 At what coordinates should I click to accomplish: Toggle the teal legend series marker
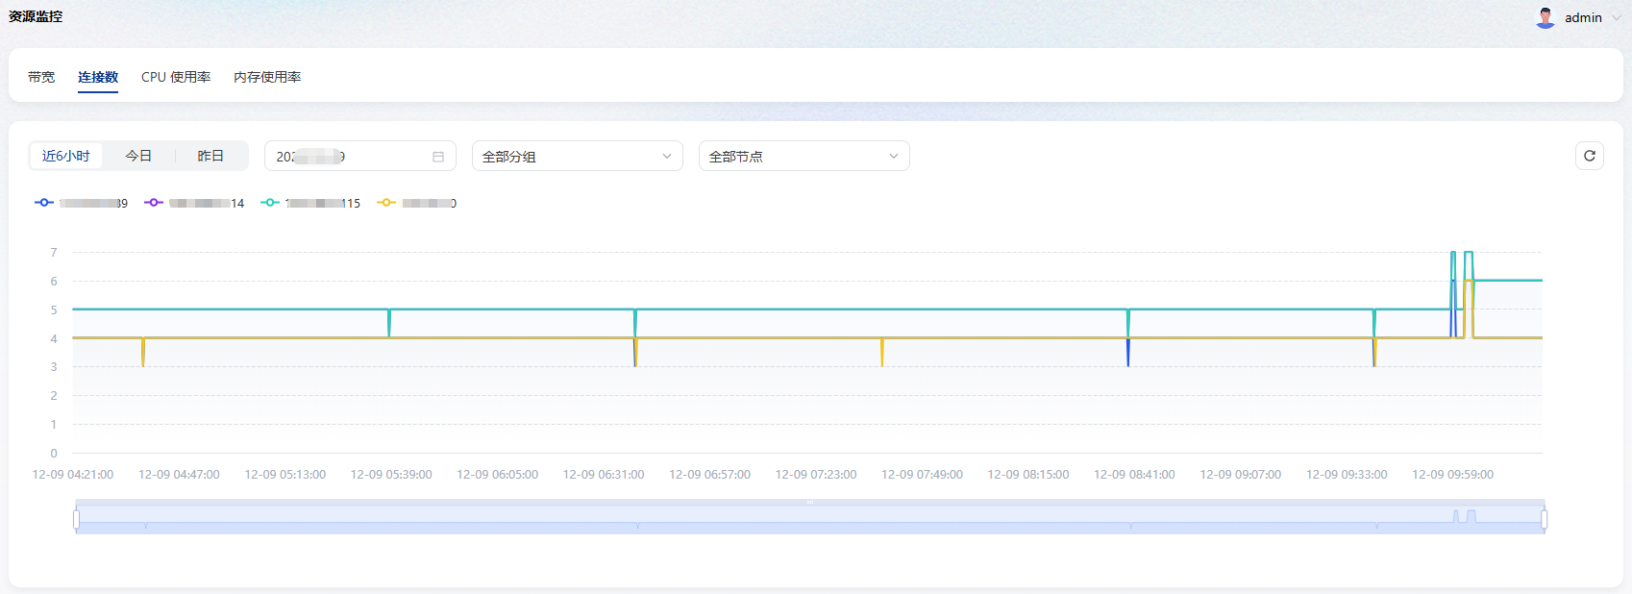[x=270, y=203]
